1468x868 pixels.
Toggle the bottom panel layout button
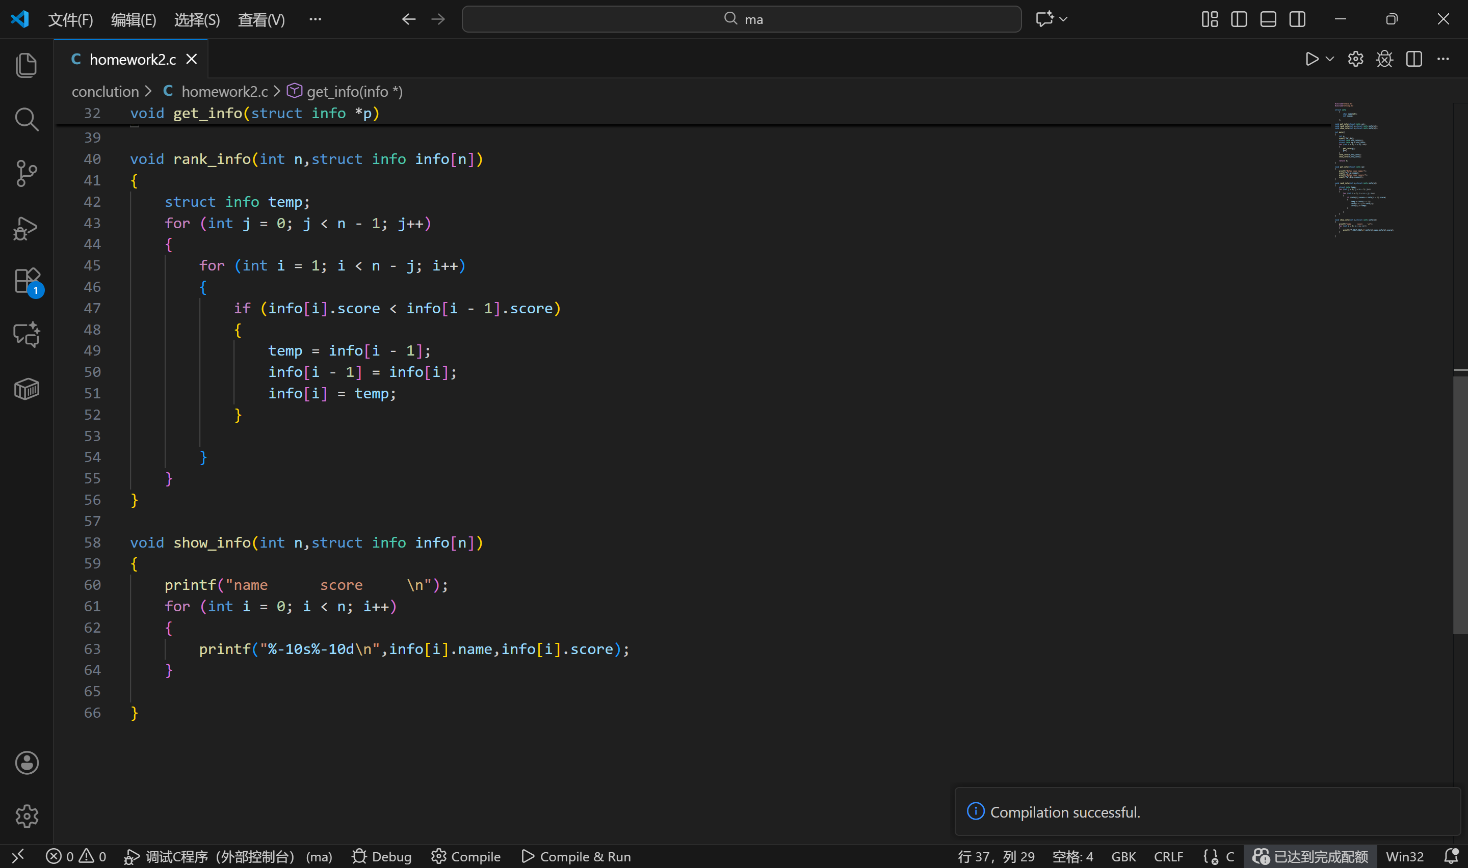pyautogui.click(x=1268, y=19)
